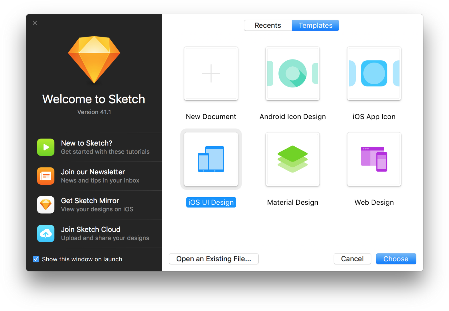Viewport: 449px width, 311px height.
Task: Click the Welcome to Sketch heading
Action: [x=94, y=99]
